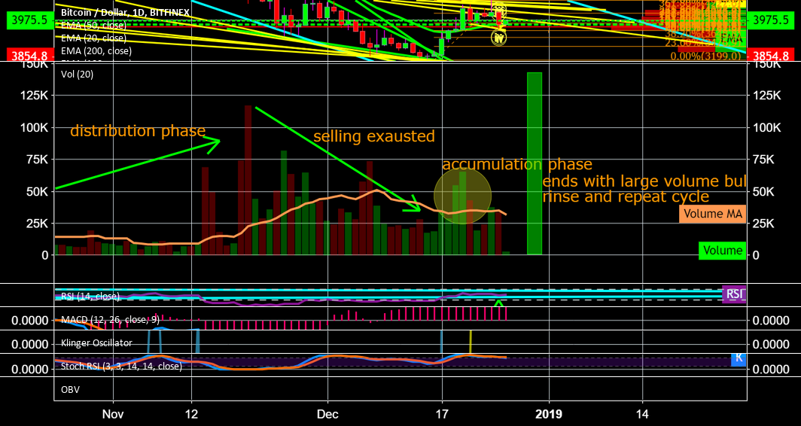Screen dimensions: 801x426
Task: Click the Nov label on the time axis
Action: point(113,412)
